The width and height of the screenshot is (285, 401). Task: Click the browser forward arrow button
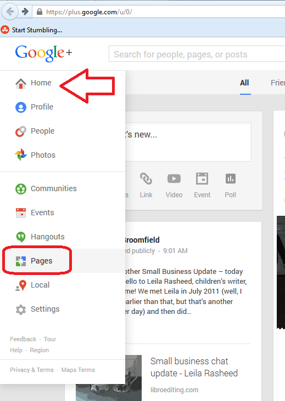point(25,12)
